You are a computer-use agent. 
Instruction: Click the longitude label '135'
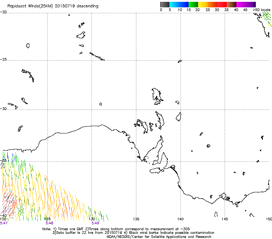pos(136,219)
